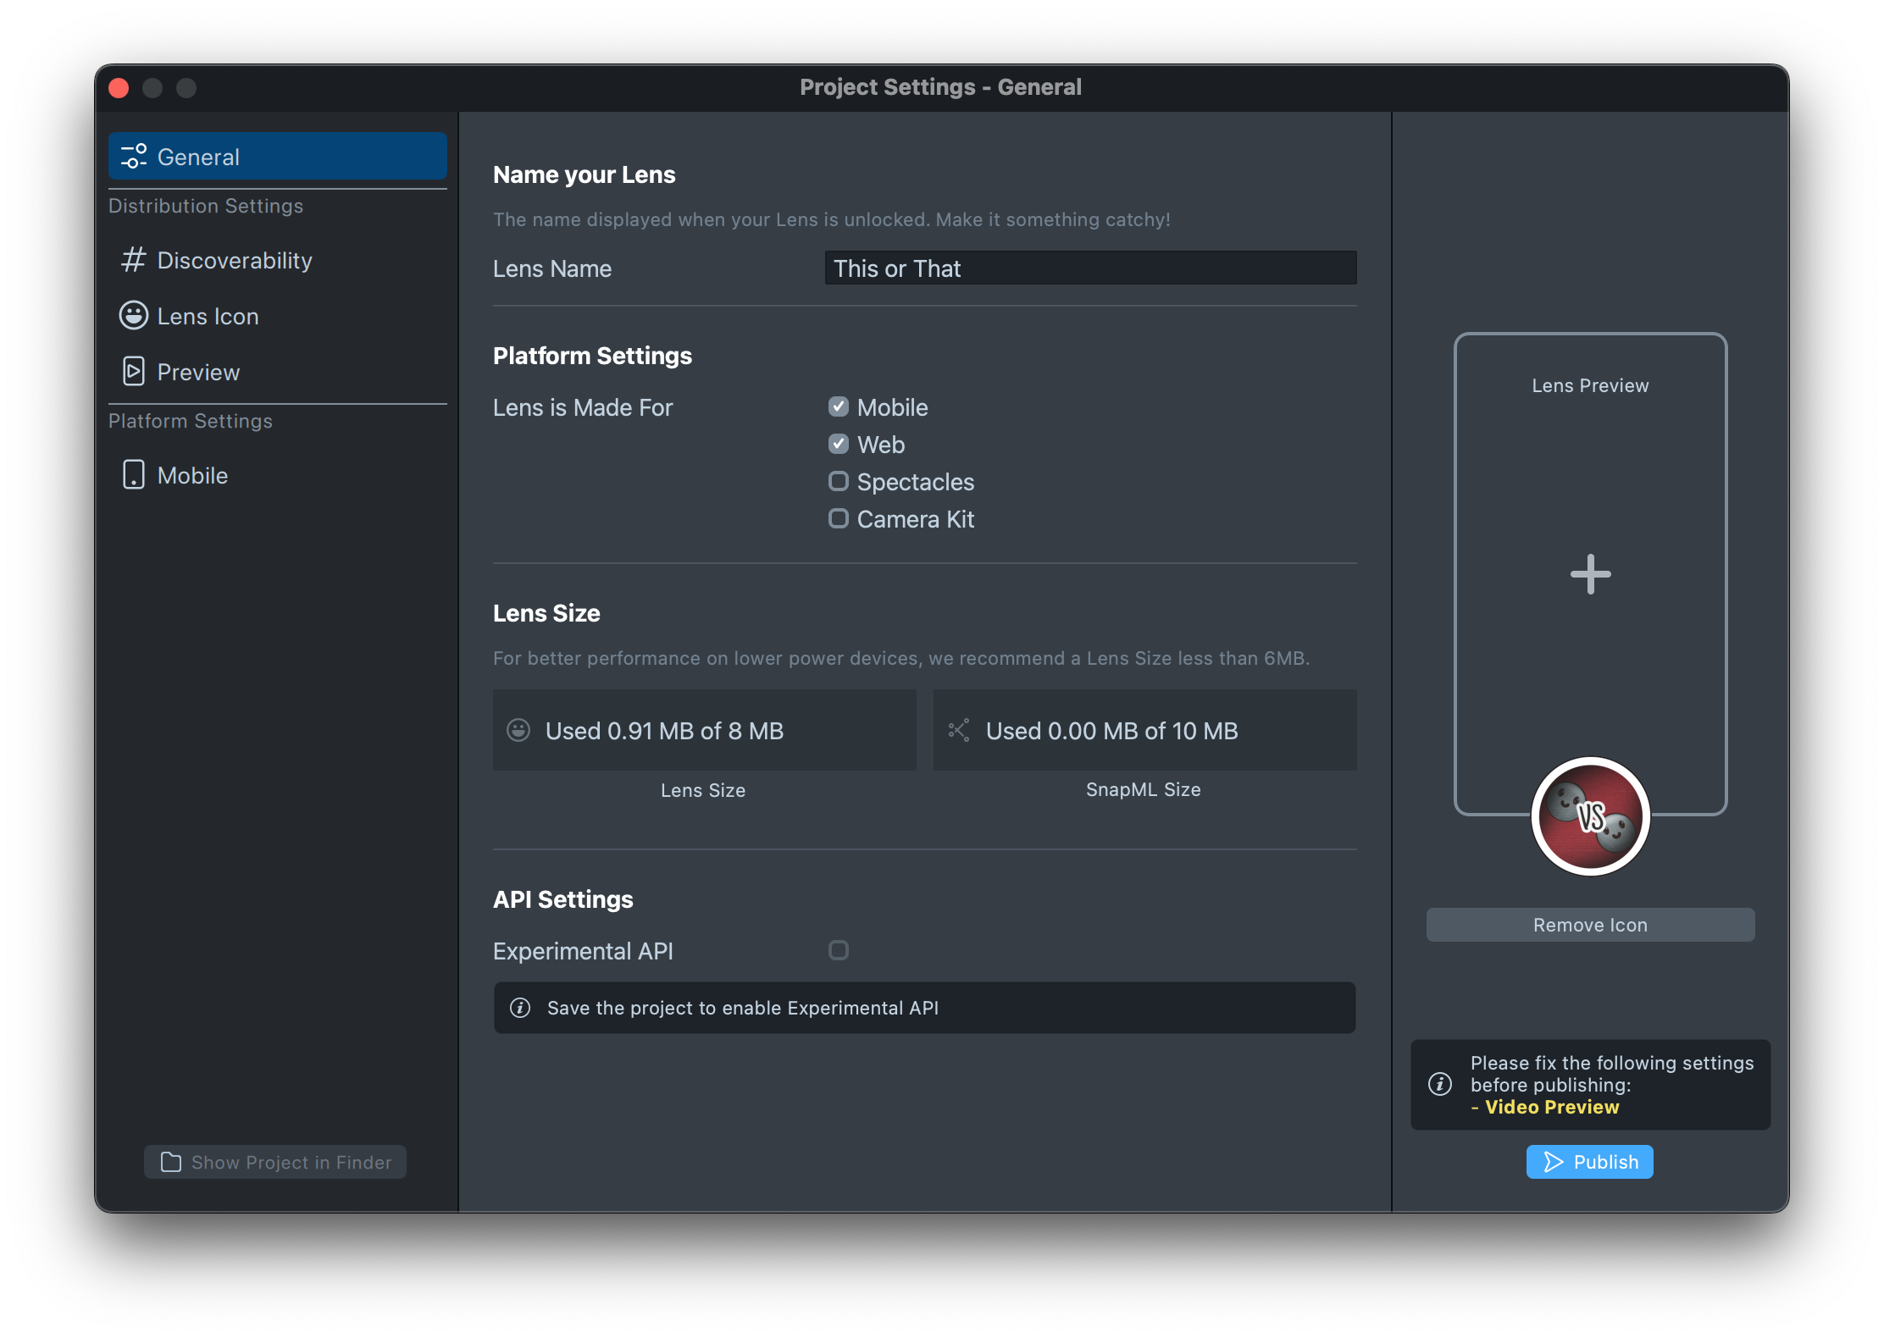Click the smiley icon beside Lens Size usage
The image size is (1884, 1338).
tap(518, 730)
